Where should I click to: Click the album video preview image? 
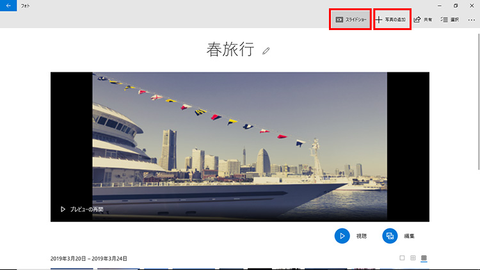(240, 147)
